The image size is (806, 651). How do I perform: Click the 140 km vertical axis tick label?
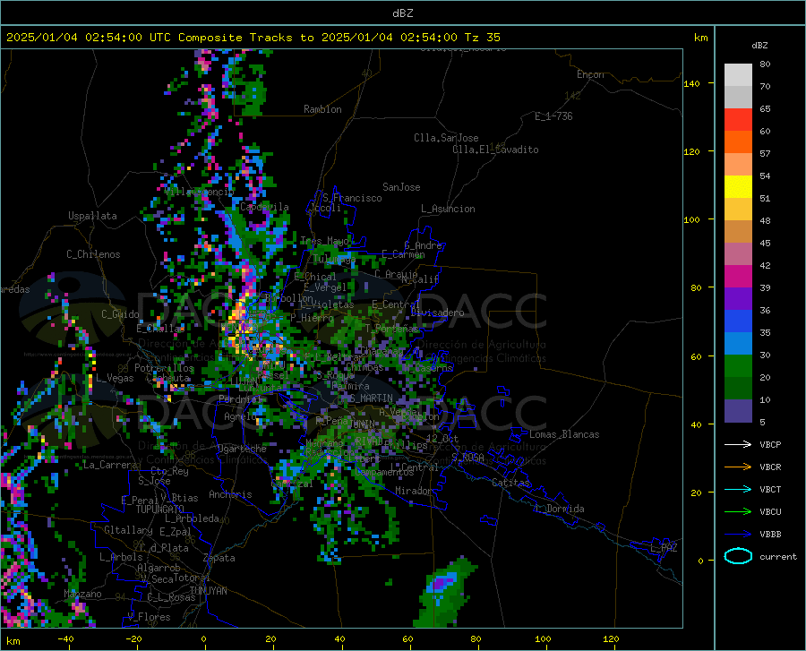pyautogui.click(x=692, y=83)
